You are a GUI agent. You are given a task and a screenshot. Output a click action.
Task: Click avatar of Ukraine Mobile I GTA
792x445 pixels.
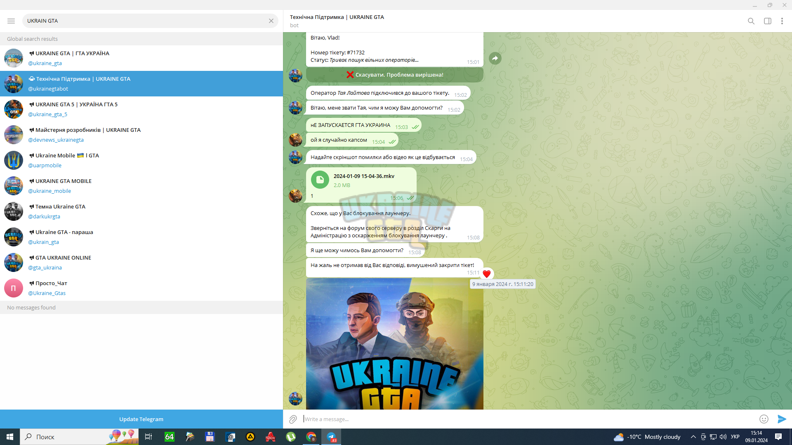pyautogui.click(x=14, y=160)
